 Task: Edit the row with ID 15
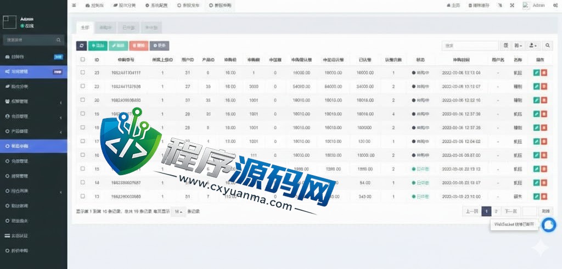tap(536, 169)
